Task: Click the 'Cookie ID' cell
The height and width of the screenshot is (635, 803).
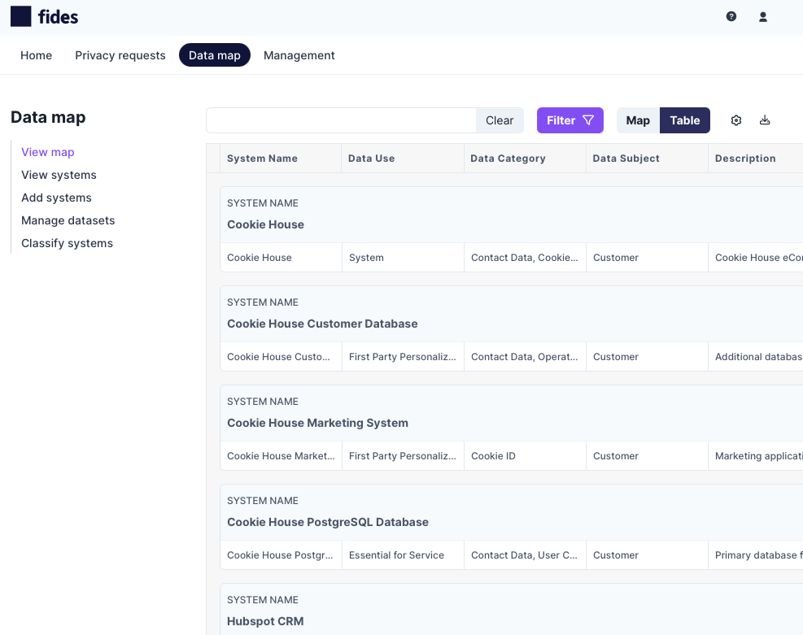Action: click(525, 456)
